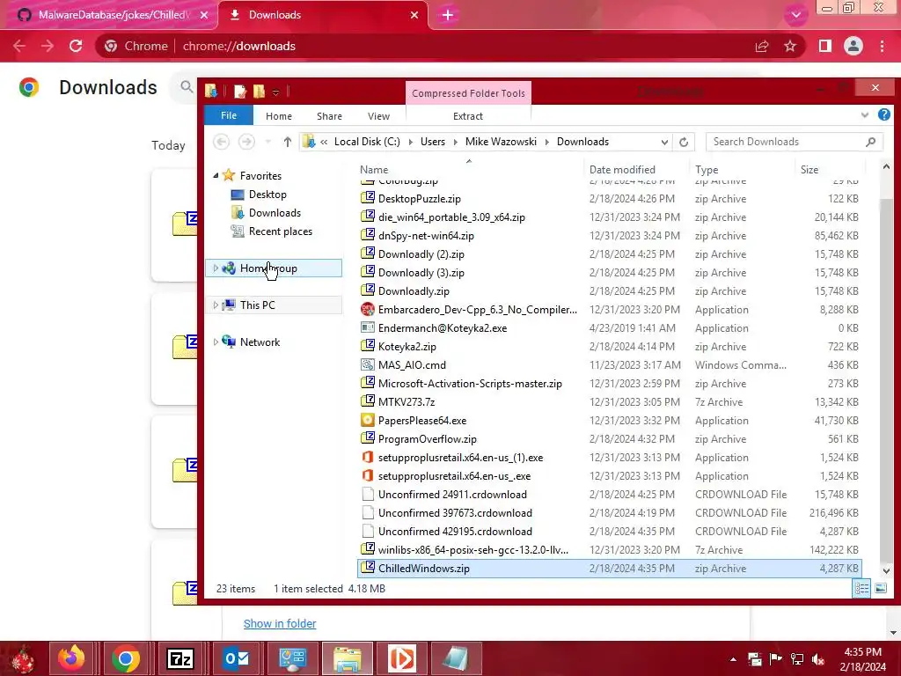Click the Chrome address bar URL
The height and width of the screenshot is (676, 901).
[239, 46]
